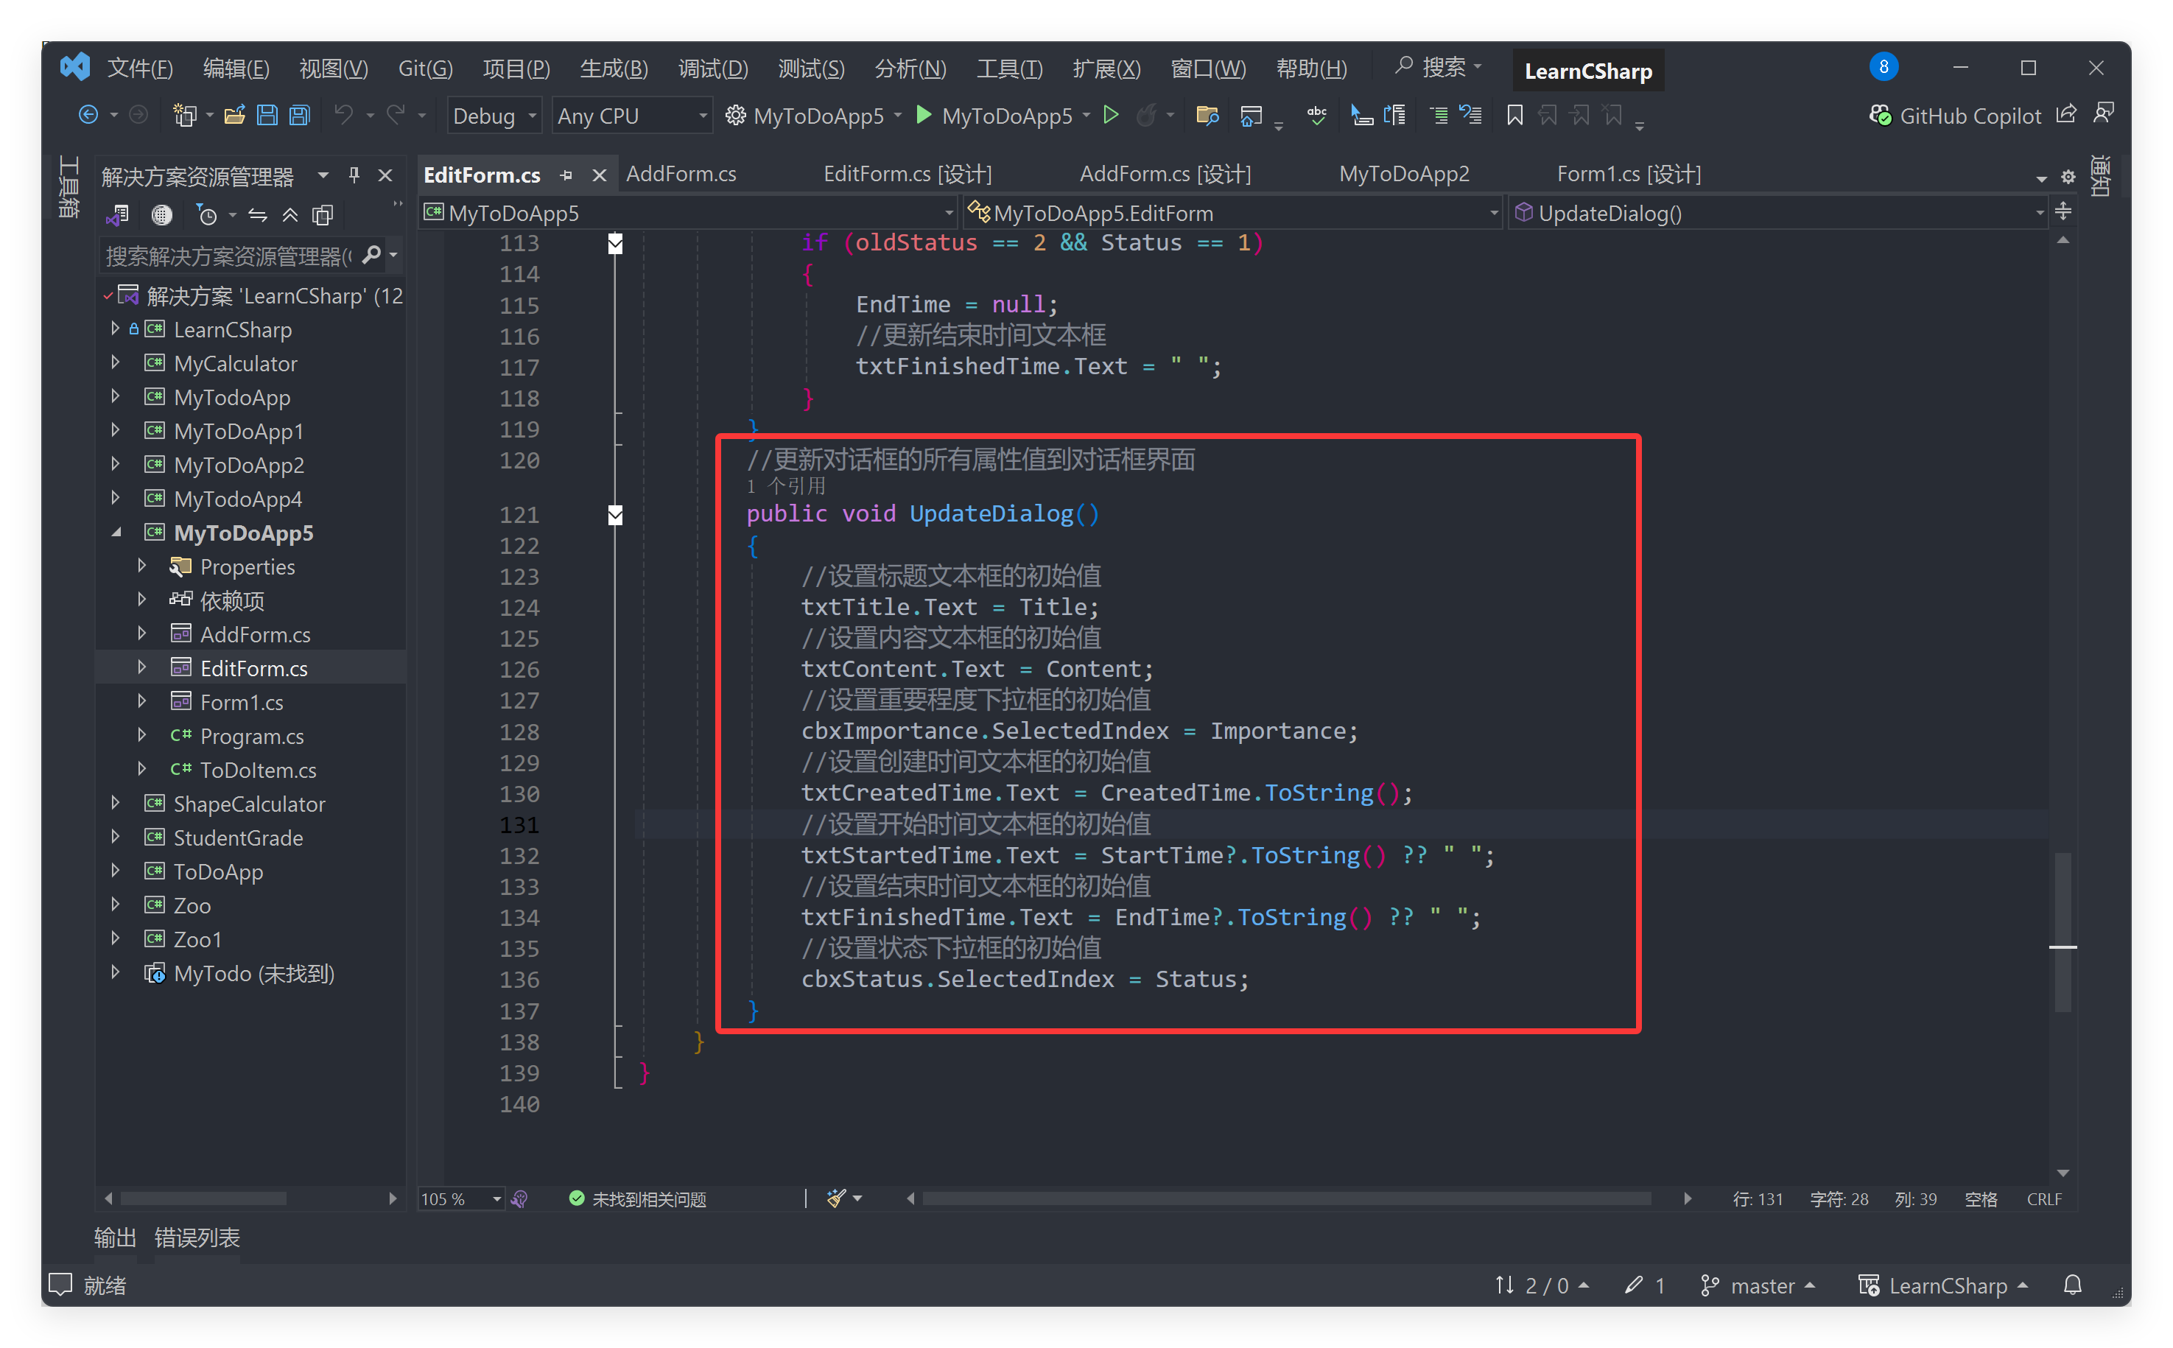Open GitHub Copilot status button
This screenshot has width=2173, height=1348.
(x=1955, y=116)
